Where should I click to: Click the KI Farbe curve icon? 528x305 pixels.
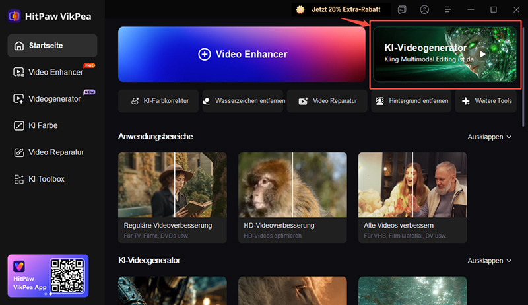19,125
